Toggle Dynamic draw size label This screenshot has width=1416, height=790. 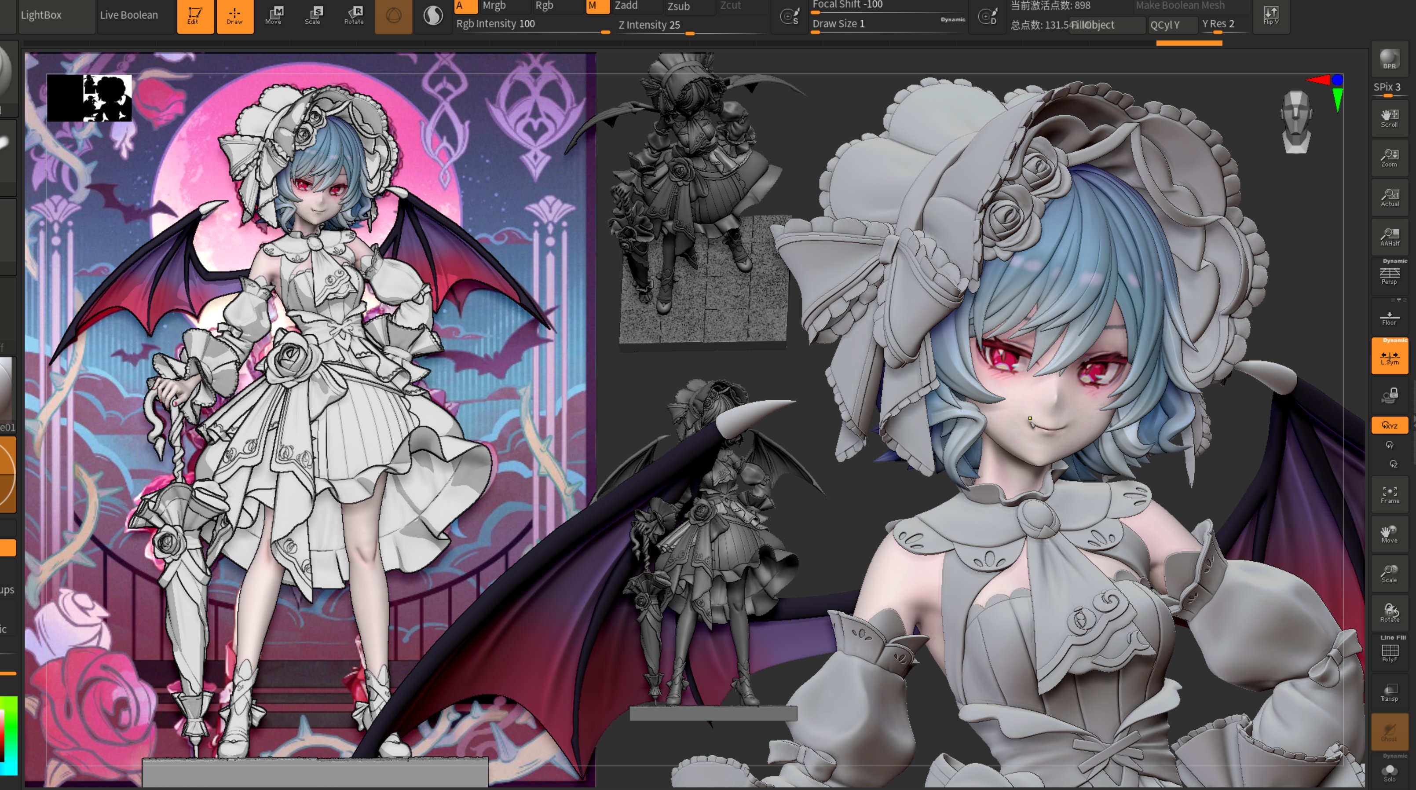(x=953, y=20)
